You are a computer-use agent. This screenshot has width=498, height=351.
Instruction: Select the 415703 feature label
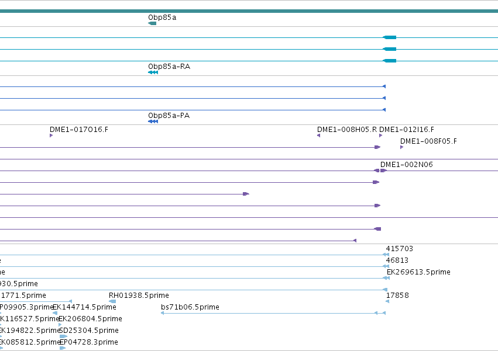coord(399,249)
